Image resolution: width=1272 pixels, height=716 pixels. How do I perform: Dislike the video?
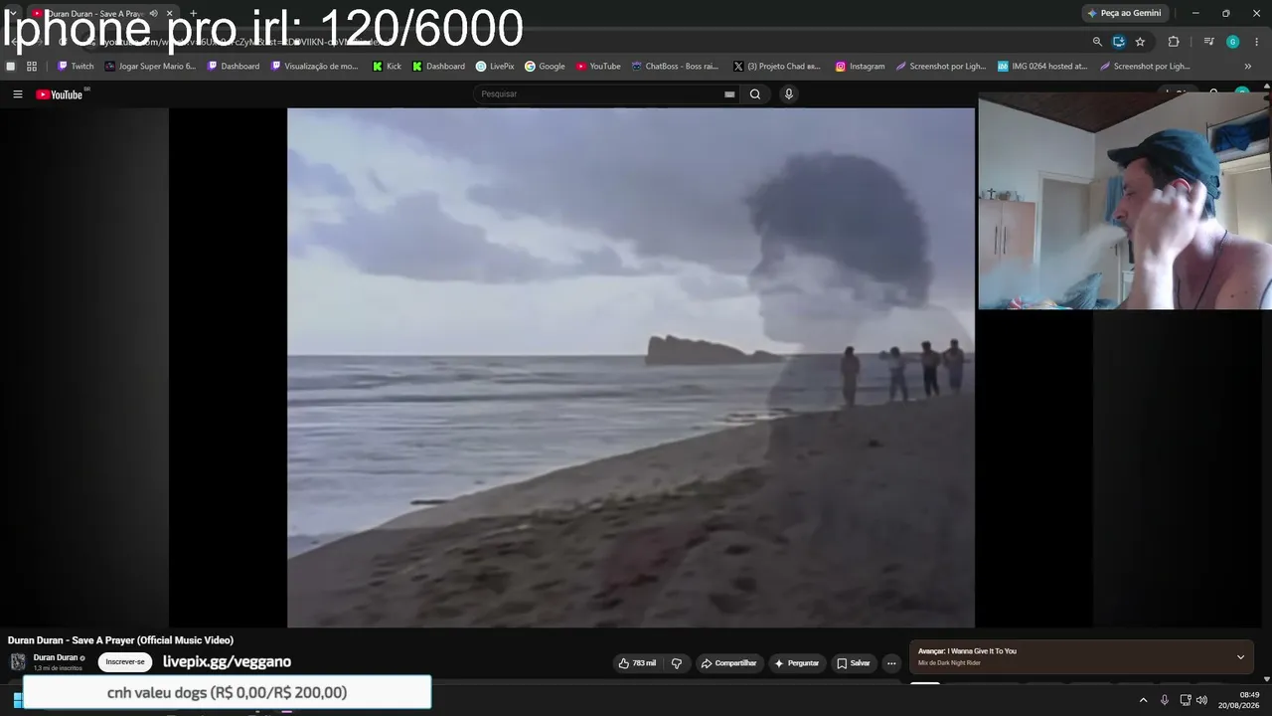click(x=677, y=663)
